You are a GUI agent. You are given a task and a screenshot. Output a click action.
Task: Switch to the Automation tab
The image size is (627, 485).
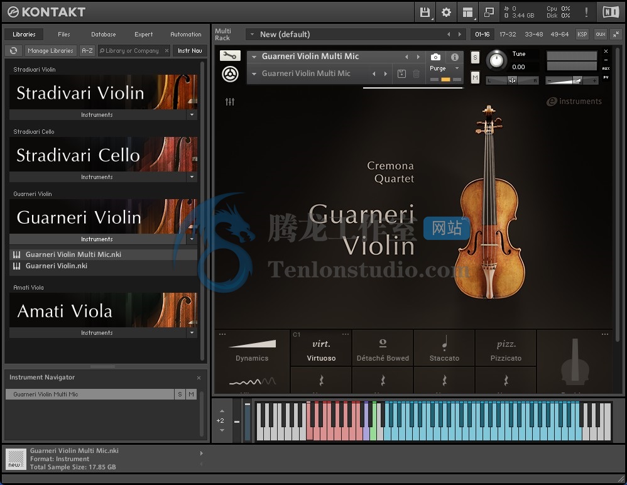pyautogui.click(x=186, y=35)
